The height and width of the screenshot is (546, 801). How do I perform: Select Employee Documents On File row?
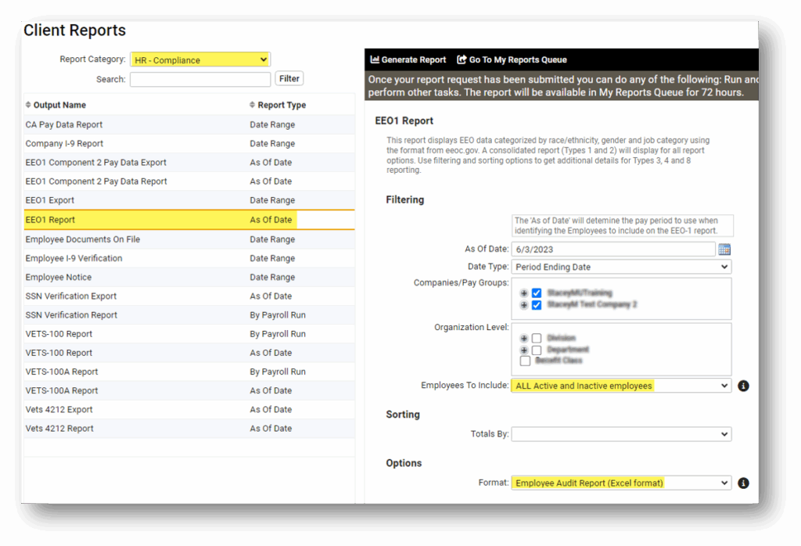(189, 239)
